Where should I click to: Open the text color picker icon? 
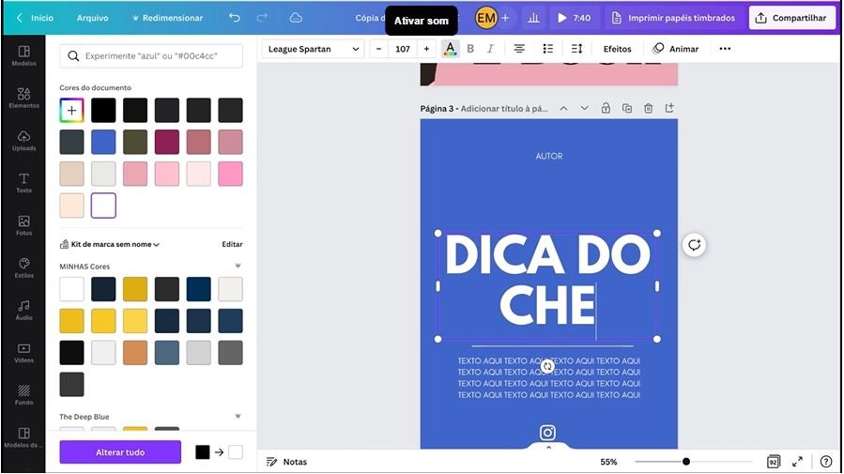(x=450, y=49)
